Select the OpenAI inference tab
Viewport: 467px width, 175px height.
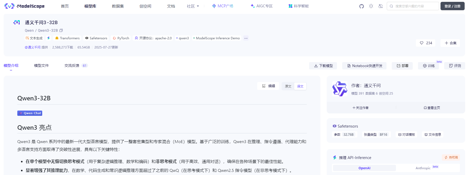[364, 168]
